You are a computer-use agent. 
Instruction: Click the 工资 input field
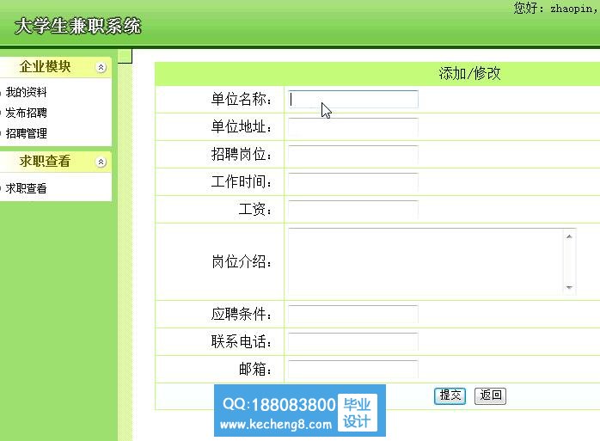[353, 210]
